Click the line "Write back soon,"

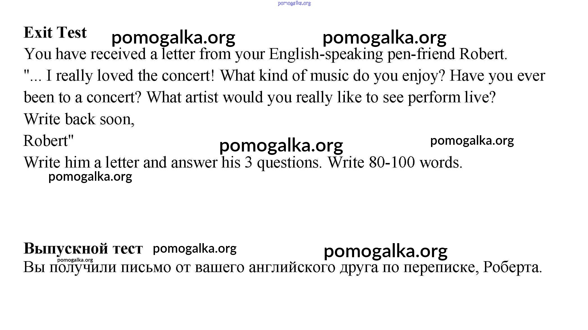(79, 119)
